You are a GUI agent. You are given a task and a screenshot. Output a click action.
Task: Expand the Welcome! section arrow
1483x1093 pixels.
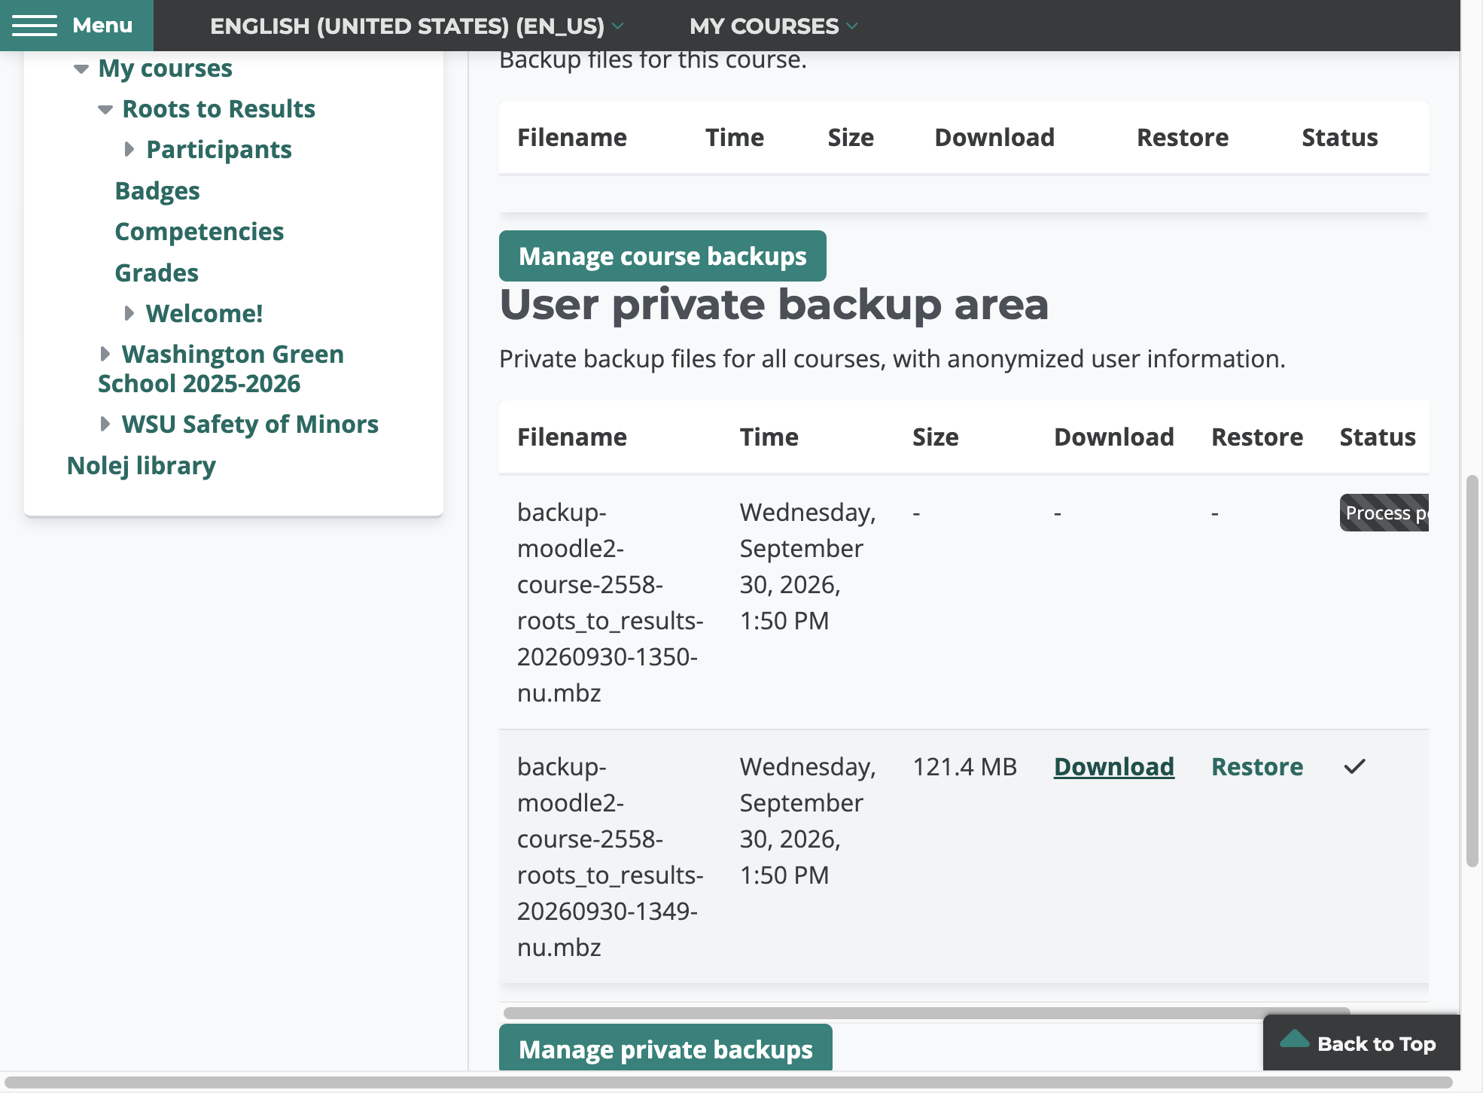(x=129, y=313)
